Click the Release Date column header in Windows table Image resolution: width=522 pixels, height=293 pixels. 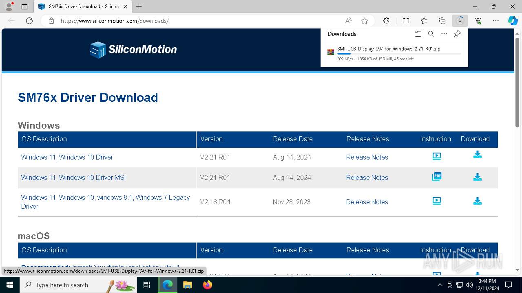click(293, 139)
